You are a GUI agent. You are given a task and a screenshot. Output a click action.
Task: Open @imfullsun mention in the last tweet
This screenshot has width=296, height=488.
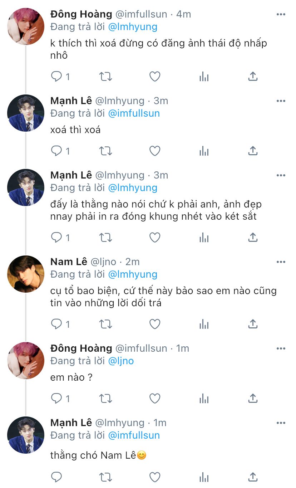tap(134, 435)
